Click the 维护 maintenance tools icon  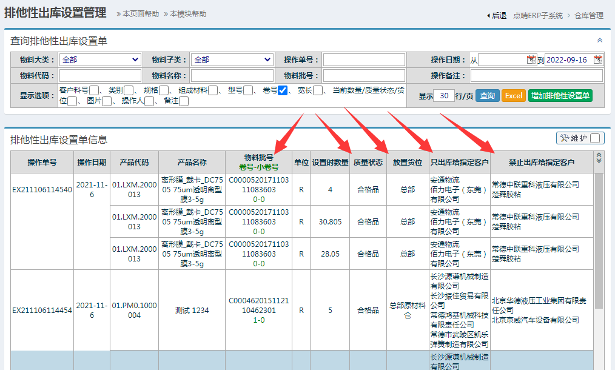(564, 138)
